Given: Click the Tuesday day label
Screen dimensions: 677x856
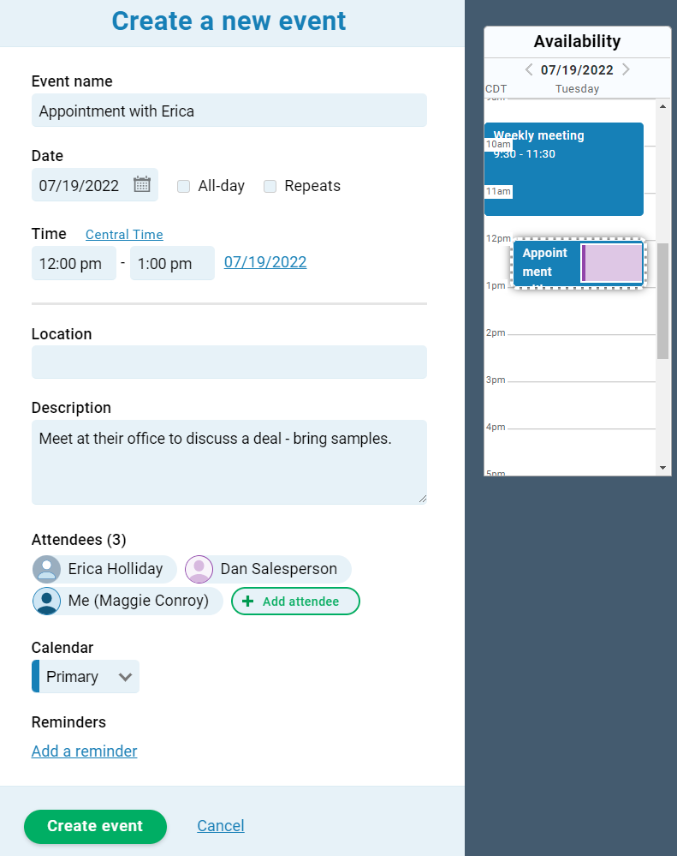Looking at the screenshot, I should click(x=577, y=89).
